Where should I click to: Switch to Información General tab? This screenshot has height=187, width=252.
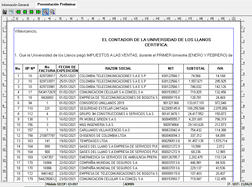(x=15, y=5)
